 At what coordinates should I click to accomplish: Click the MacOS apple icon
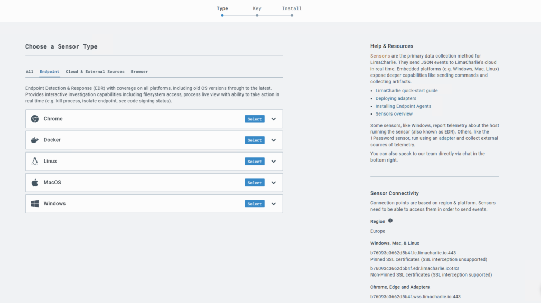tap(34, 182)
